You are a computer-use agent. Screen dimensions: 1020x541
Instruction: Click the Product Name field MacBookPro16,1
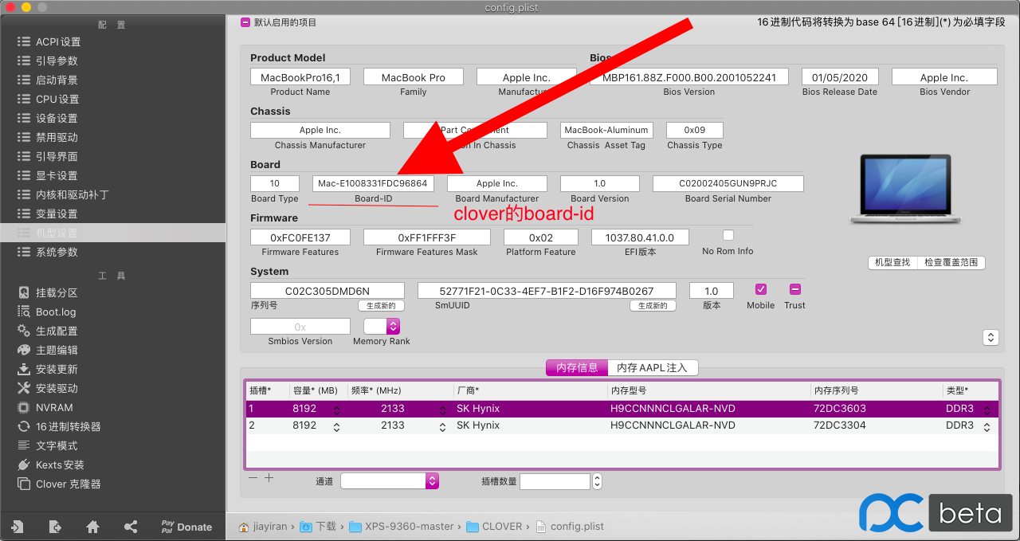[300, 77]
